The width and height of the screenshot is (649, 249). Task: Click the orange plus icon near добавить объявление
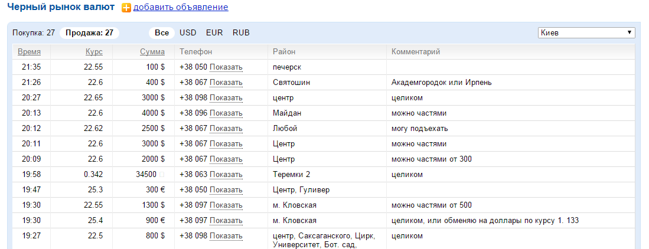(x=126, y=8)
